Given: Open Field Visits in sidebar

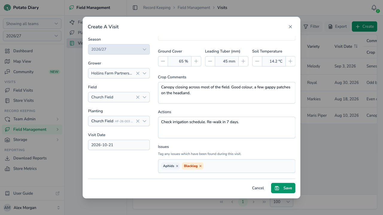Looking at the screenshot, I should 32,90.
